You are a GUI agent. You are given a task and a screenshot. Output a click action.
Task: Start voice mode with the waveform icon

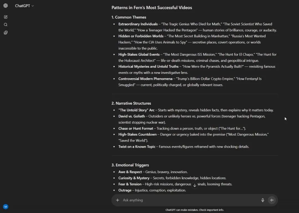click(272, 200)
